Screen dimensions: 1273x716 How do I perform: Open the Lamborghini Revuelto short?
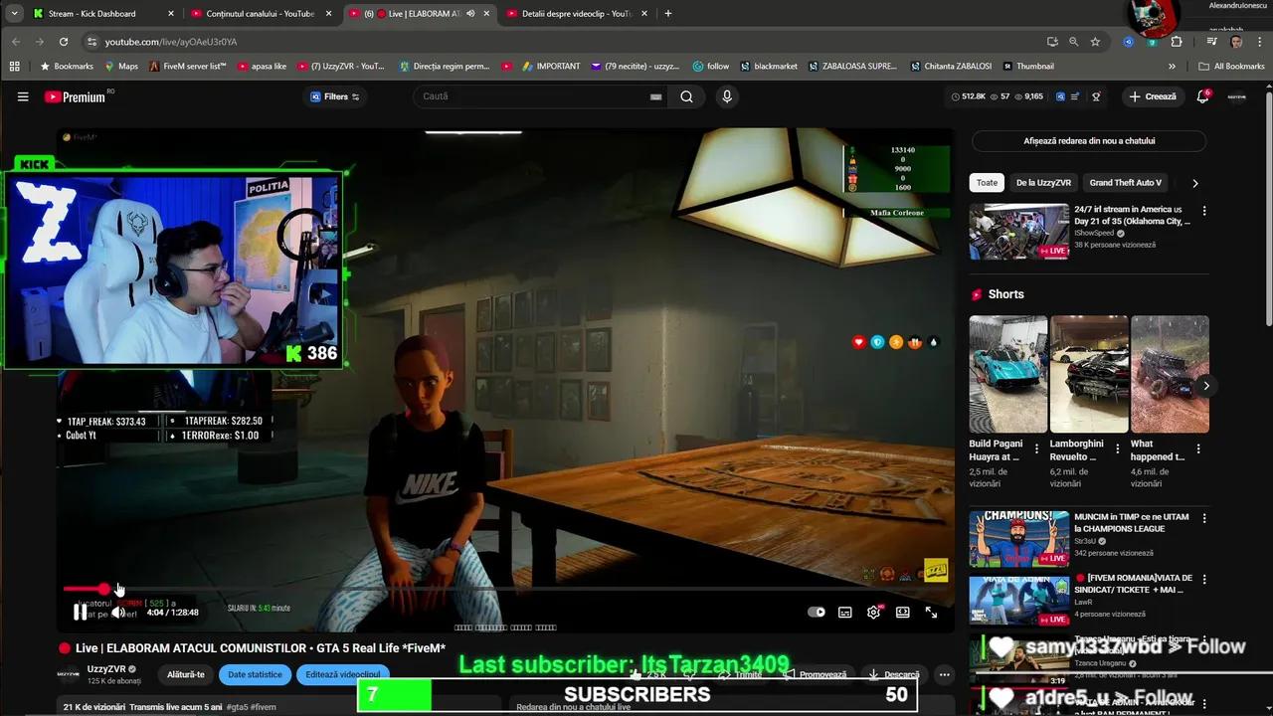pyautogui.click(x=1089, y=374)
